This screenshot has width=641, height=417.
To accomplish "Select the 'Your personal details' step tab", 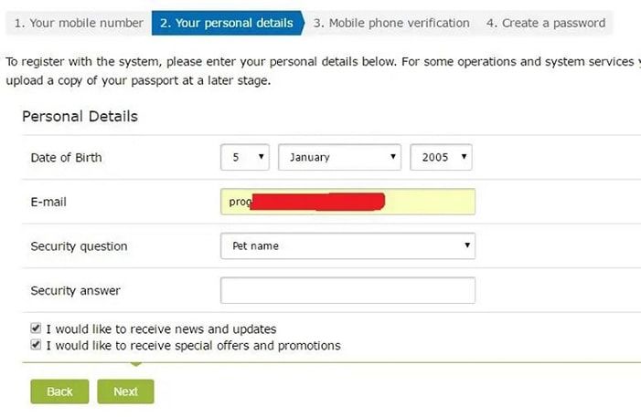I will (228, 23).
